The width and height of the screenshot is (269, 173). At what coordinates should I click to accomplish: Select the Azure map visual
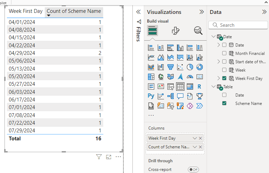[180, 77]
